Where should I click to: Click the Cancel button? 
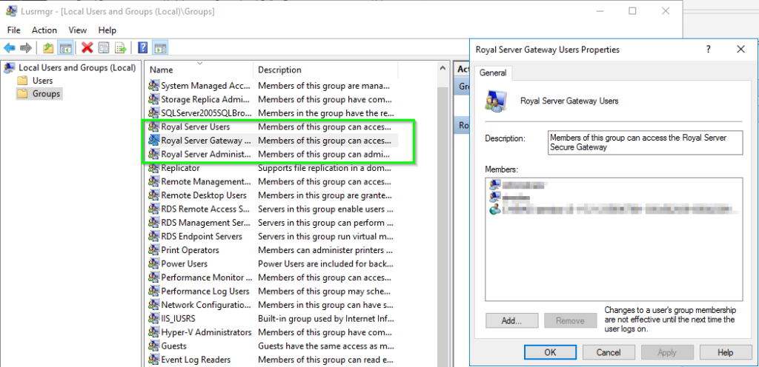click(609, 352)
